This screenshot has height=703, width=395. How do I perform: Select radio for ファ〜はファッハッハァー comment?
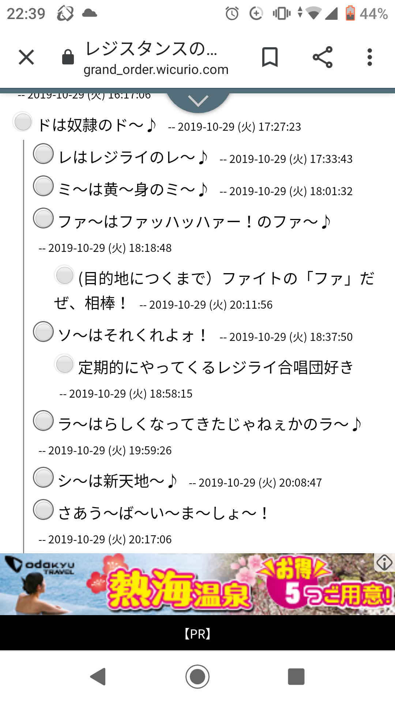click(x=44, y=218)
